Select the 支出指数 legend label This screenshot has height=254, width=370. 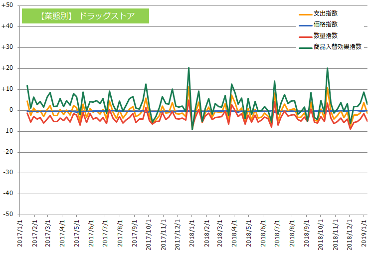point(326,13)
